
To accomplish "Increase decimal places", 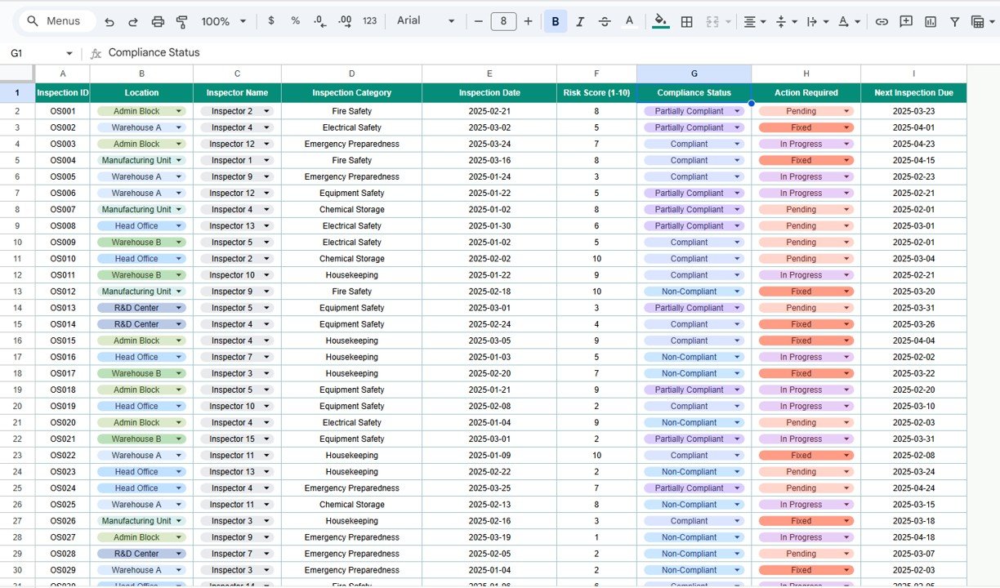I will (x=346, y=23).
